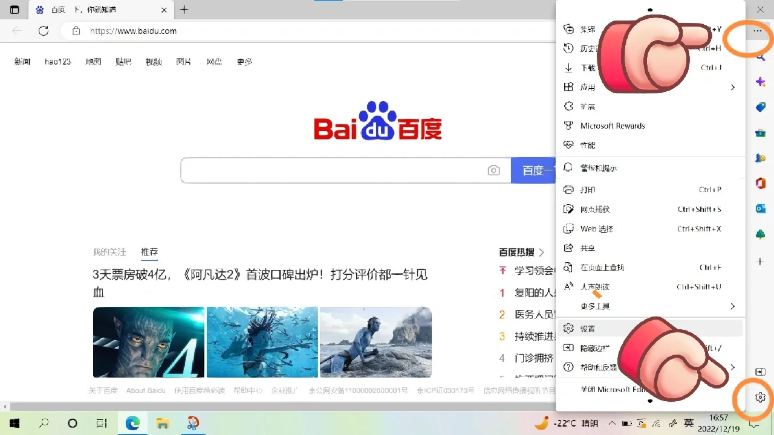Open 扩展 (Extensions) menu entry
Image resolution: width=774 pixels, height=435 pixels.
(x=650, y=106)
